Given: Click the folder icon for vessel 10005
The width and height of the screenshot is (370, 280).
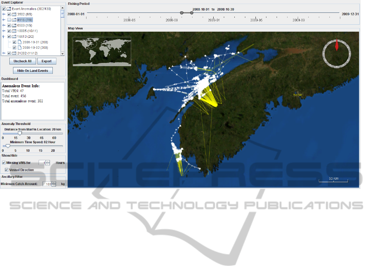Looking at the screenshot, I should click(x=14, y=31).
